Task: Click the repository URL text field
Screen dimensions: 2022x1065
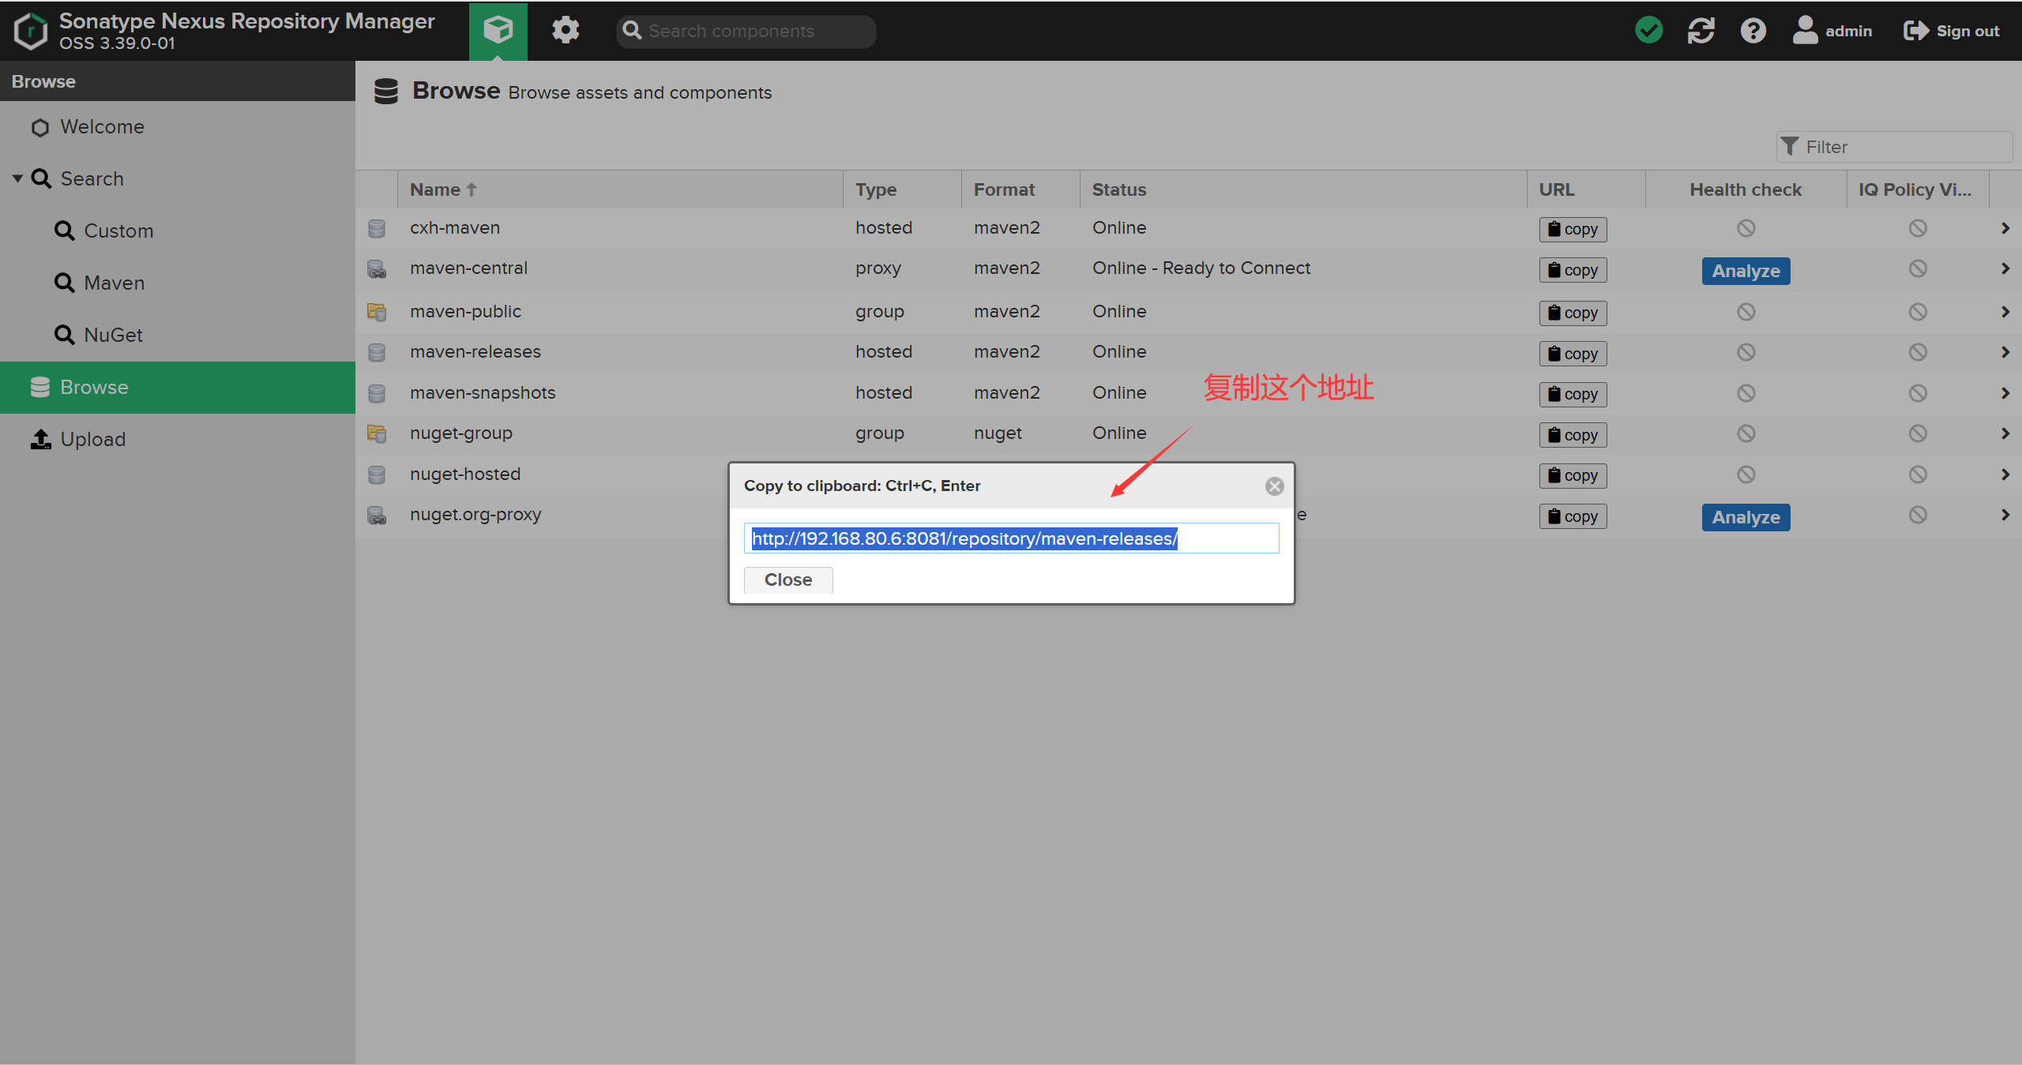Action: coord(1010,538)
